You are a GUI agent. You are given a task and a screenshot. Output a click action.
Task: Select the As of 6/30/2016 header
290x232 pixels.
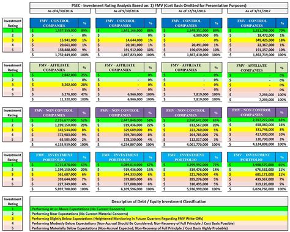point(60,11)
